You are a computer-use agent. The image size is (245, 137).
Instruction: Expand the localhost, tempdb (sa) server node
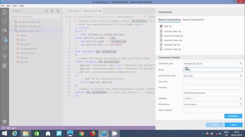tap(11, 26)
